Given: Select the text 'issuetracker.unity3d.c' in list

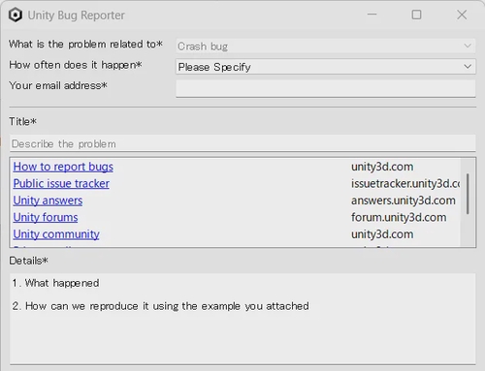Looking at the screenshot, I should tap(405, 183).
